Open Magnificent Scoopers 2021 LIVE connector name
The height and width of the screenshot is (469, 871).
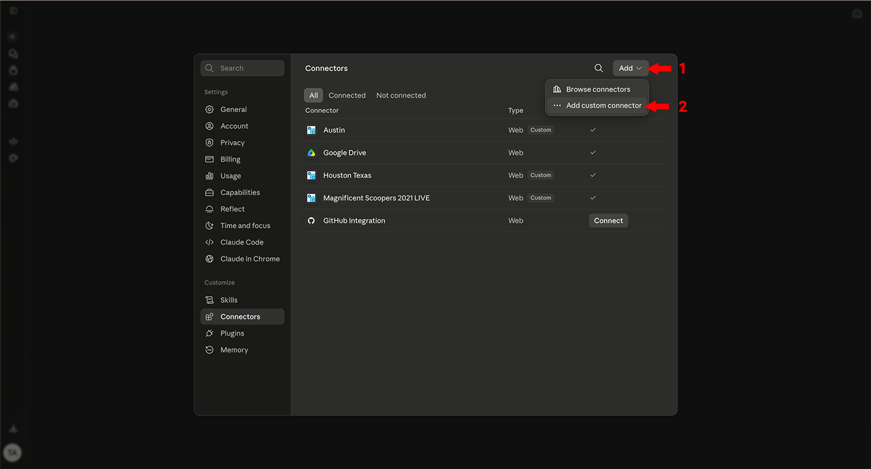click(x=376, y=198)
